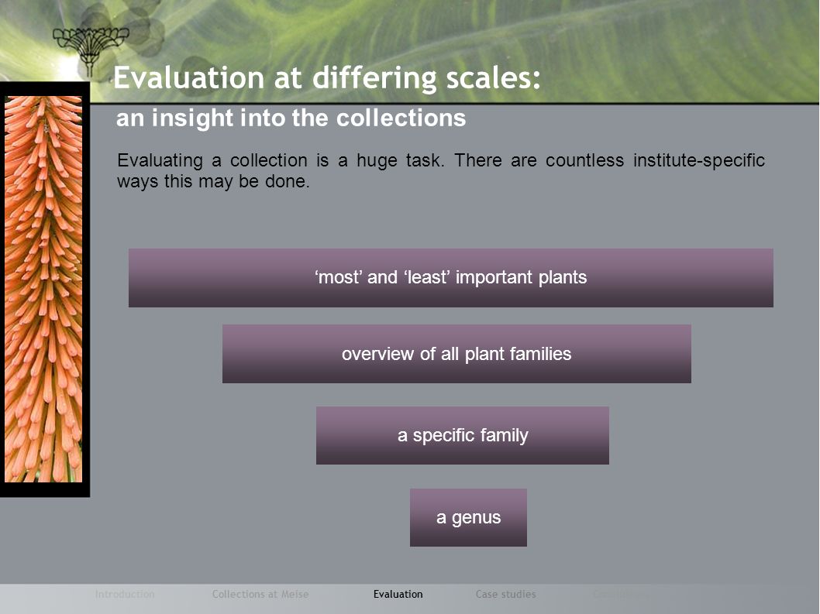820x614 pixels.
Task: Click the black frame below the flower photo
Action: (44, 489)
